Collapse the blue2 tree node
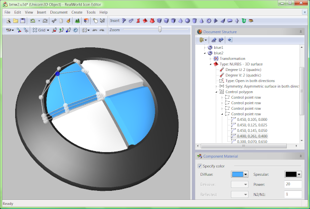This screenshot has width=310, height=209. pyautogui.click(x=205, y=52)
